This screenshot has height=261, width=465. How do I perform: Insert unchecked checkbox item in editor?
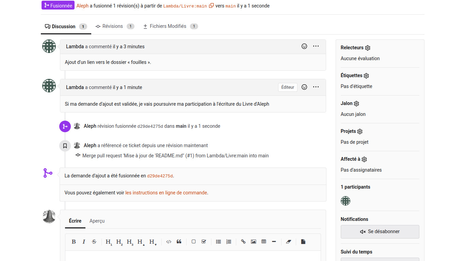click(x=193, y=242)
